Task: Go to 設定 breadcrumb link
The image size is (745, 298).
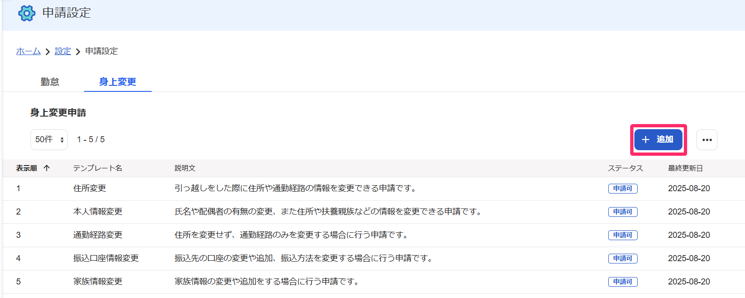Action: [63, 51]
